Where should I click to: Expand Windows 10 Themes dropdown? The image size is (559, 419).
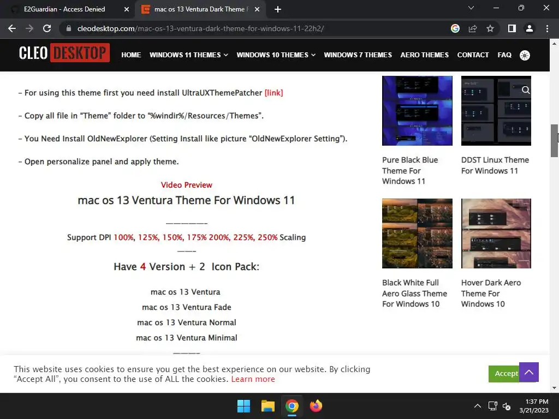tap(276, 55)
